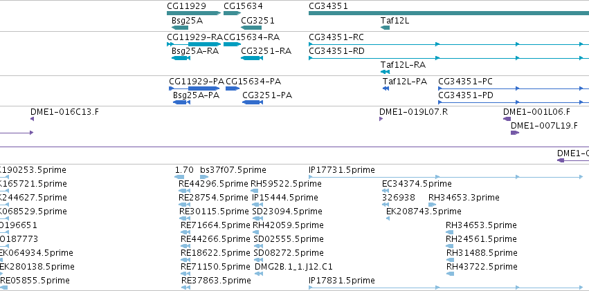Click EST label RH34653.3prime
This screenshot has width=589, height=291.
[464, 198]
